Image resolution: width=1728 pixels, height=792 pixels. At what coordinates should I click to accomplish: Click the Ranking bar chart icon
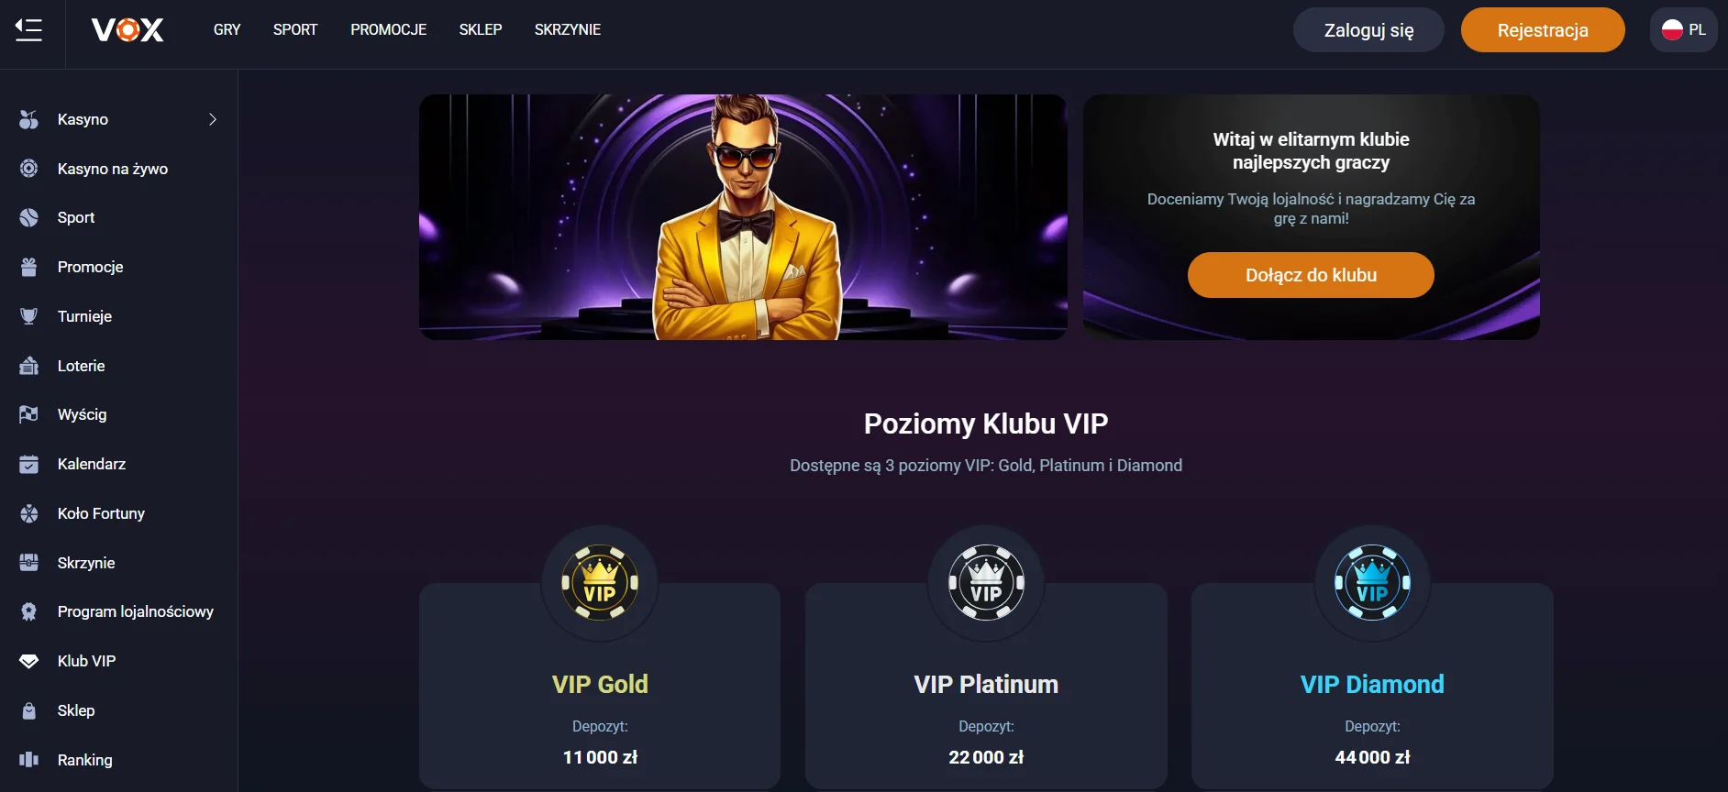(x=29, y=760)
